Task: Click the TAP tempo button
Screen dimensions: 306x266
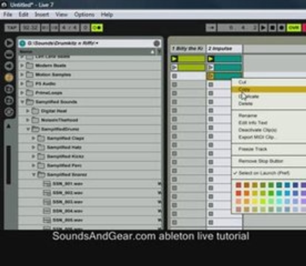Action: coord(12,28)
